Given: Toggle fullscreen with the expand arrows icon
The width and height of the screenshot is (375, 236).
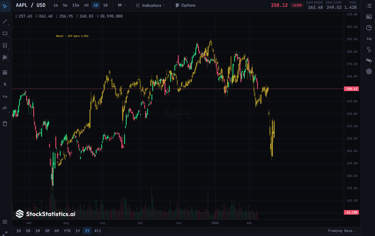Looking at the screenshot, I should [5, 233].
